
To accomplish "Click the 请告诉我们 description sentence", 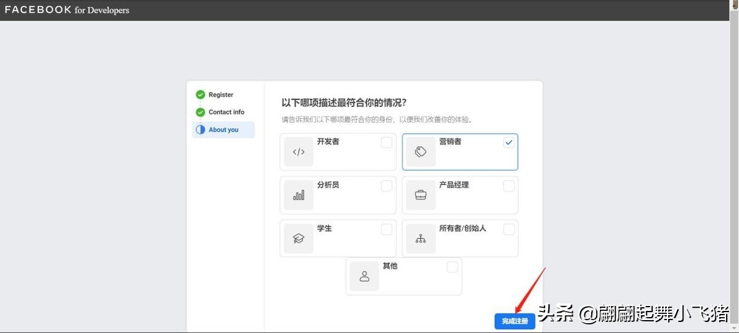I will [x=377, y=119].
